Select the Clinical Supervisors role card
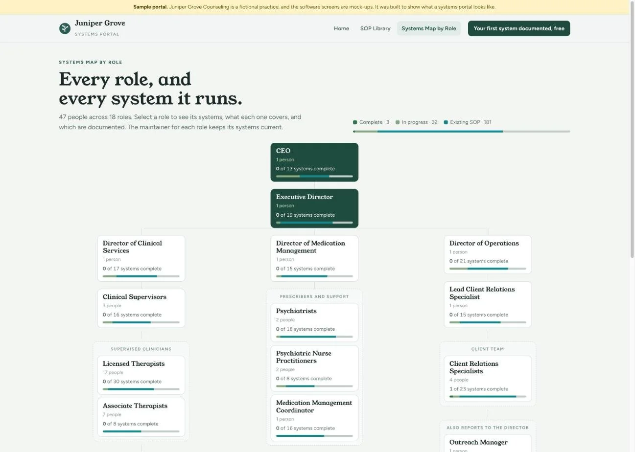Viewport: 635px width, 452px height. [x=141, y=308]
